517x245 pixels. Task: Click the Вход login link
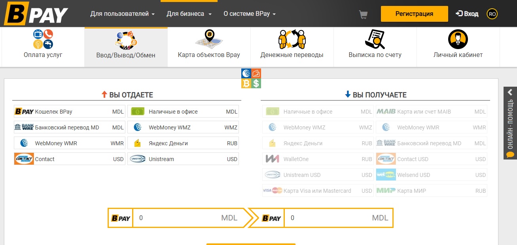pyautogui.click(x=467, y=14)
